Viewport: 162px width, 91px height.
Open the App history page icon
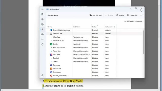pyautogui.click(x=42, y=24)
